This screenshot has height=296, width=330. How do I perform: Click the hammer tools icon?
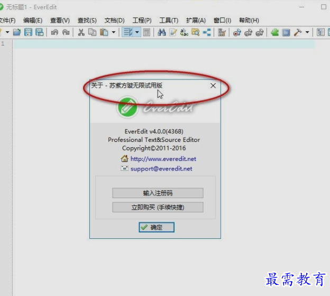point(298,32)
